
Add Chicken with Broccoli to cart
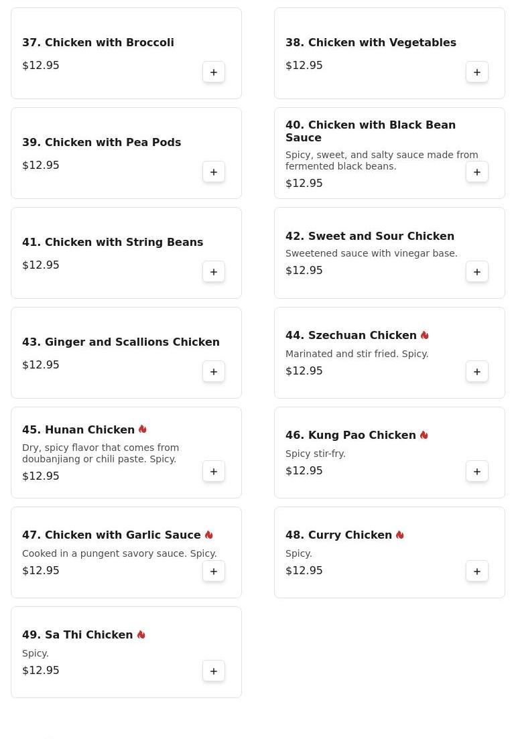pos(214,72)
